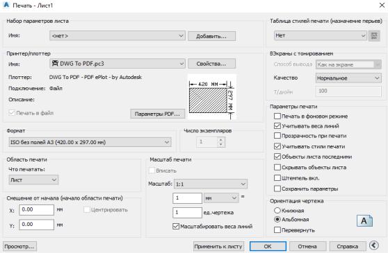Open the Что печатать Лист dropdown
This screenshot has width=388, height=253.
tap(33, 180)
